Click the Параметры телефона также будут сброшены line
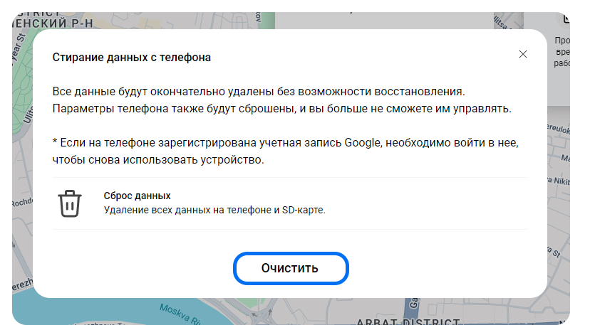 tap(282, 110)
